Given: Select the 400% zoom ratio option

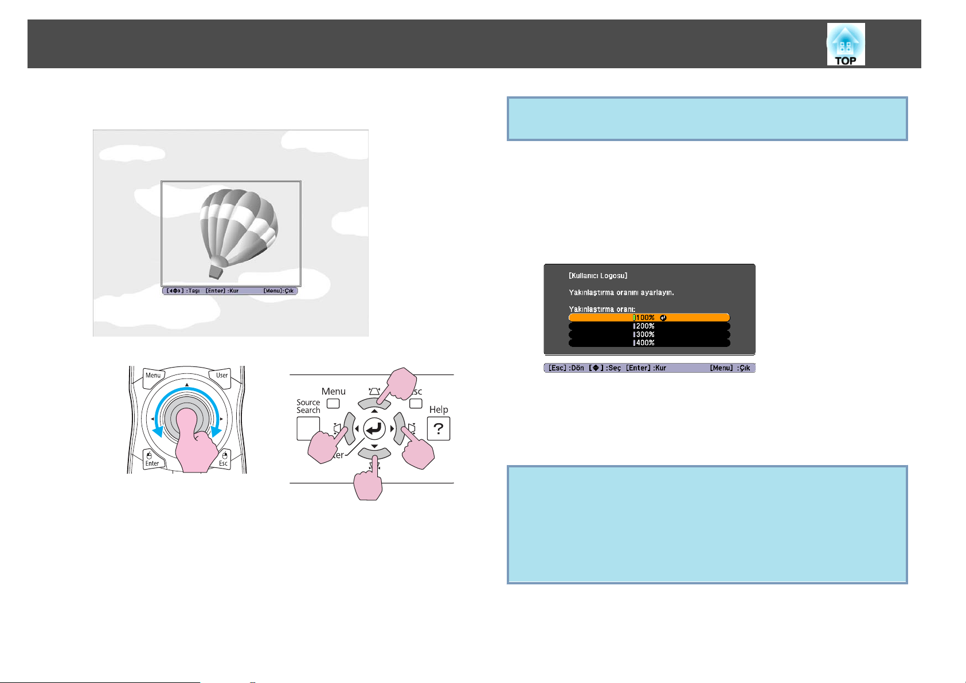Looking at the screenshot, I should [x=649, y=343].
